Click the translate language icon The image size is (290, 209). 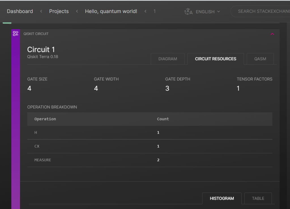coord(188,12)
